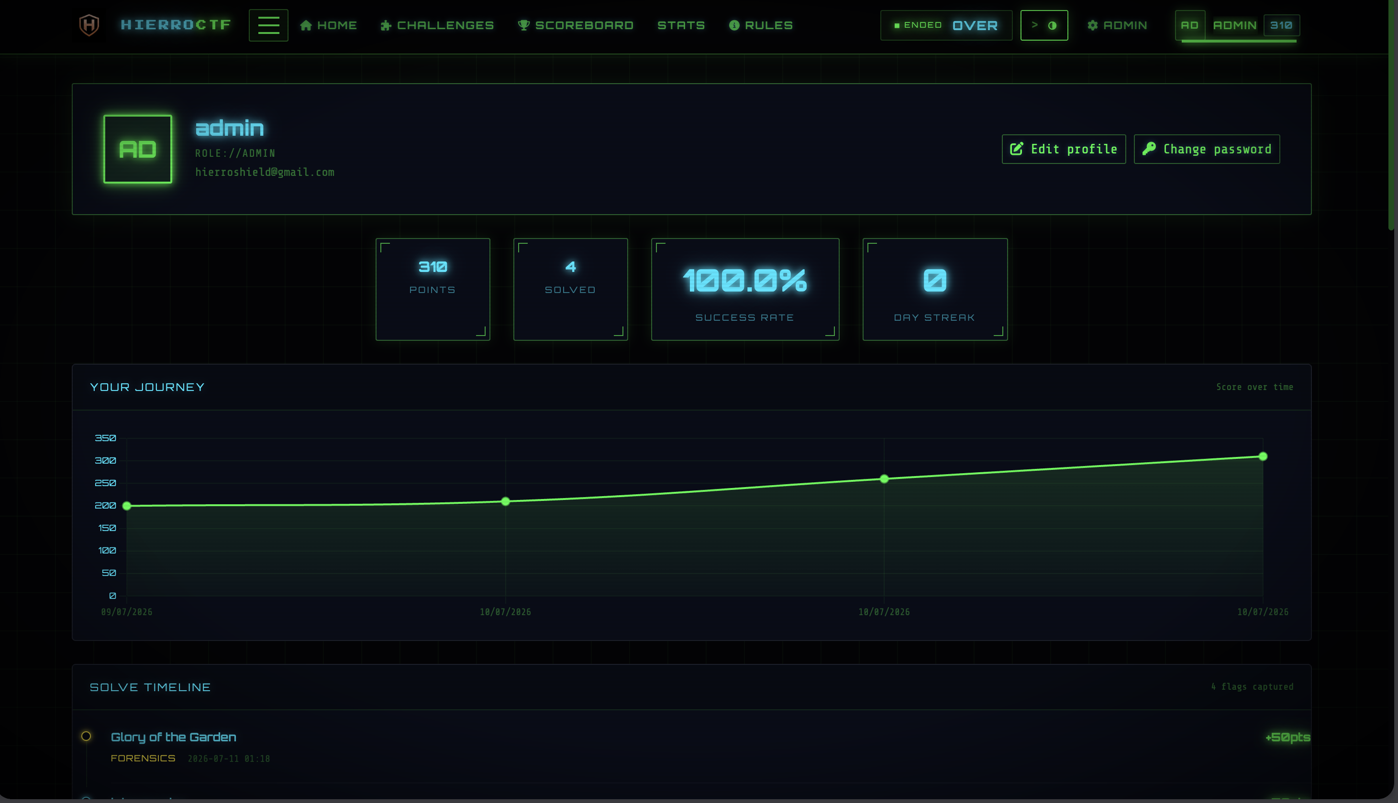This screenshot has width=1398, height=803.
Task: Click the 310 Points stat card
Action: (x=433, y=289)
